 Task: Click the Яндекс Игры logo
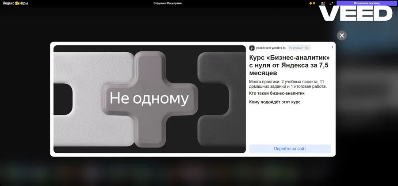(x=15, y=3)
